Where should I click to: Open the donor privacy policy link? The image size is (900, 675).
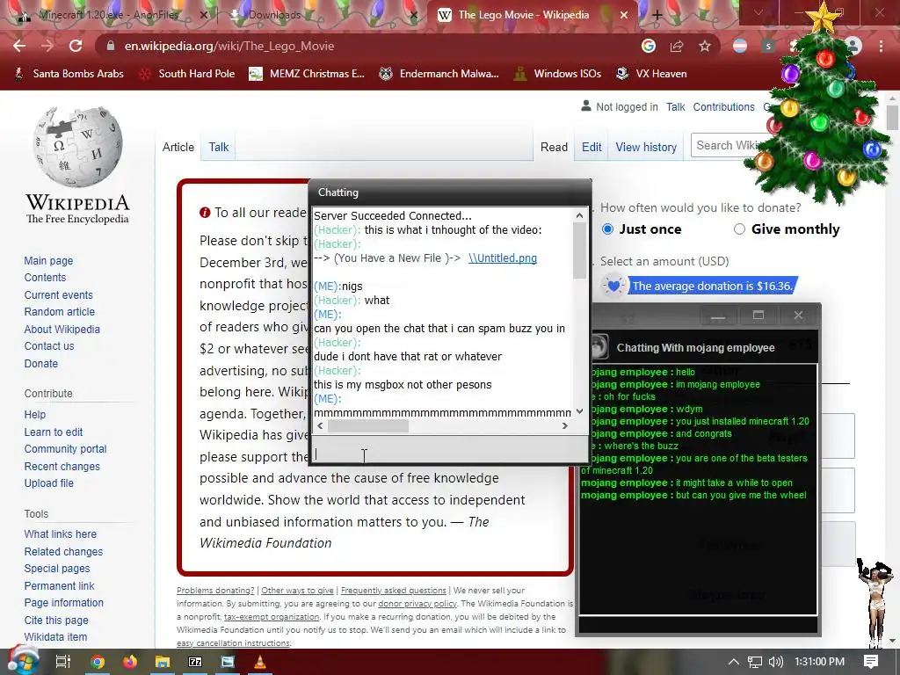tap(417, 603)
